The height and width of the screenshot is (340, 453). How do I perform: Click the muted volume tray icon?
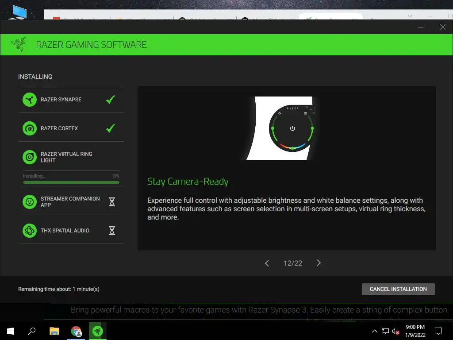395,331
